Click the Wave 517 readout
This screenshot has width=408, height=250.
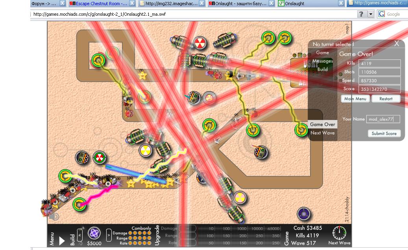(303, 243)
